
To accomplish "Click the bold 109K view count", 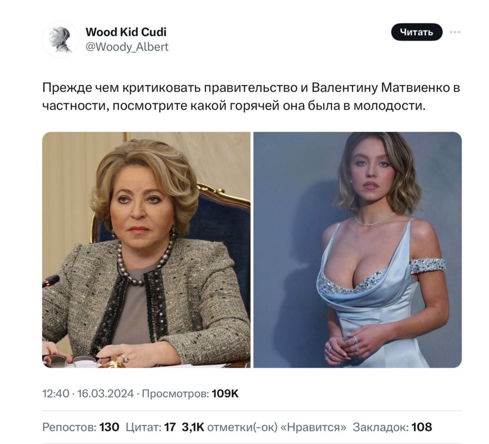I will tap(225, 394).
